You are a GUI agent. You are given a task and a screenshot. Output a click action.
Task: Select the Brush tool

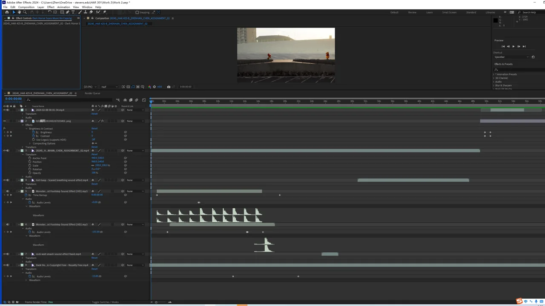(x=80, y=12)
